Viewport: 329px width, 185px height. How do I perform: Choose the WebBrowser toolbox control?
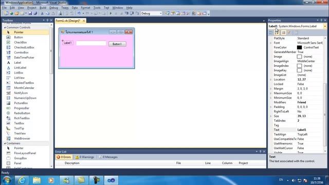(x=22, y=138)
